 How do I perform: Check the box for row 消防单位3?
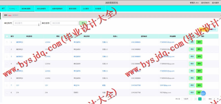[x=7, y=56]
